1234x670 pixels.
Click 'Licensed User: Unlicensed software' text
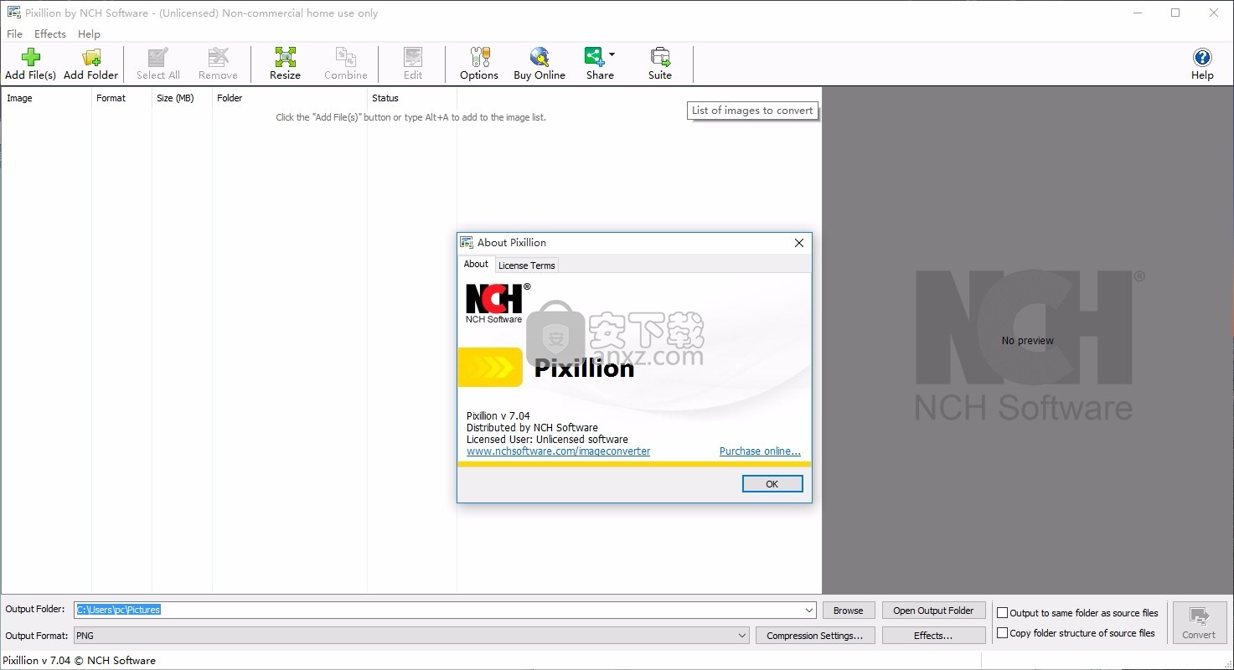547,440
